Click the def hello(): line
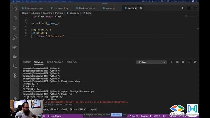Image resolution: width=210 pixels, height=118 pixels. point(39,33)
